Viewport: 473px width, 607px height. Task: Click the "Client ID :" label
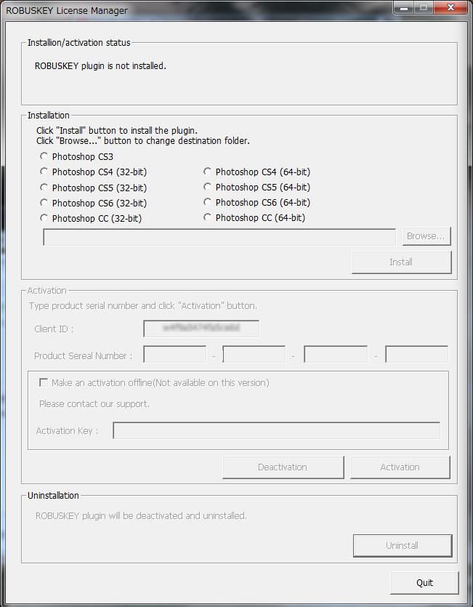[x=54, y=329]
